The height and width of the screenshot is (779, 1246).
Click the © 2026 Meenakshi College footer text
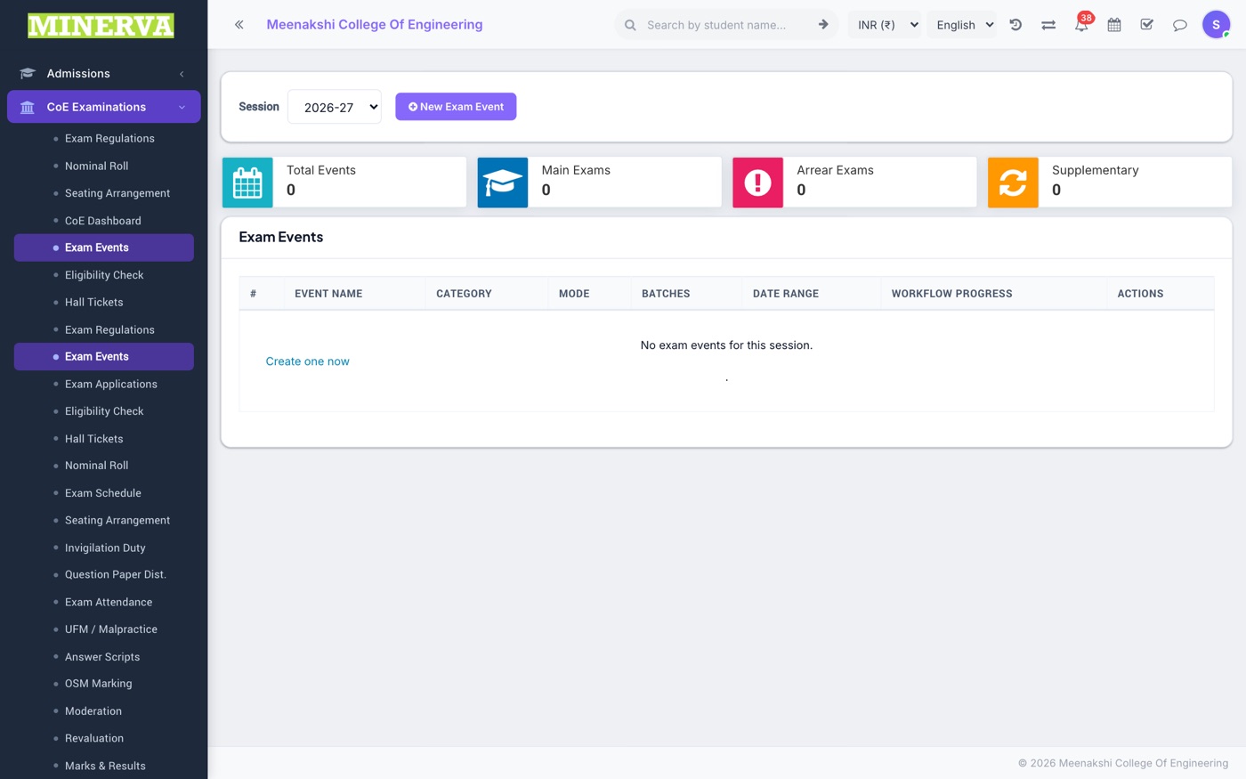click(x=1123, y=763)
